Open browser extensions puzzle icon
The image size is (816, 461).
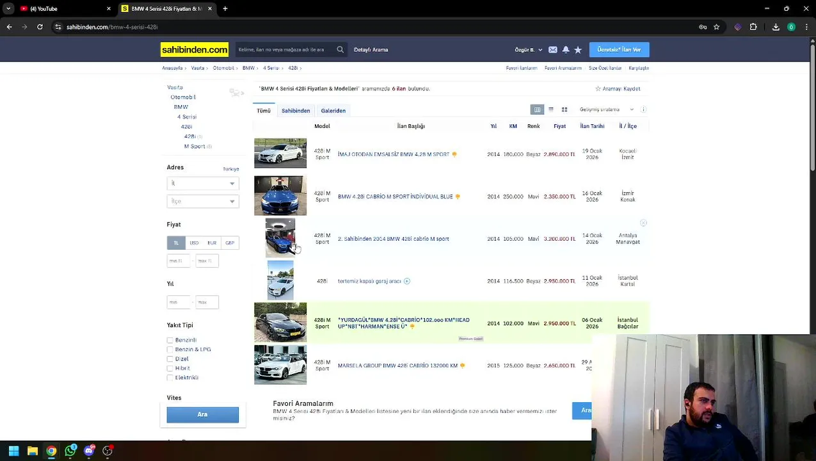[753, 27]
